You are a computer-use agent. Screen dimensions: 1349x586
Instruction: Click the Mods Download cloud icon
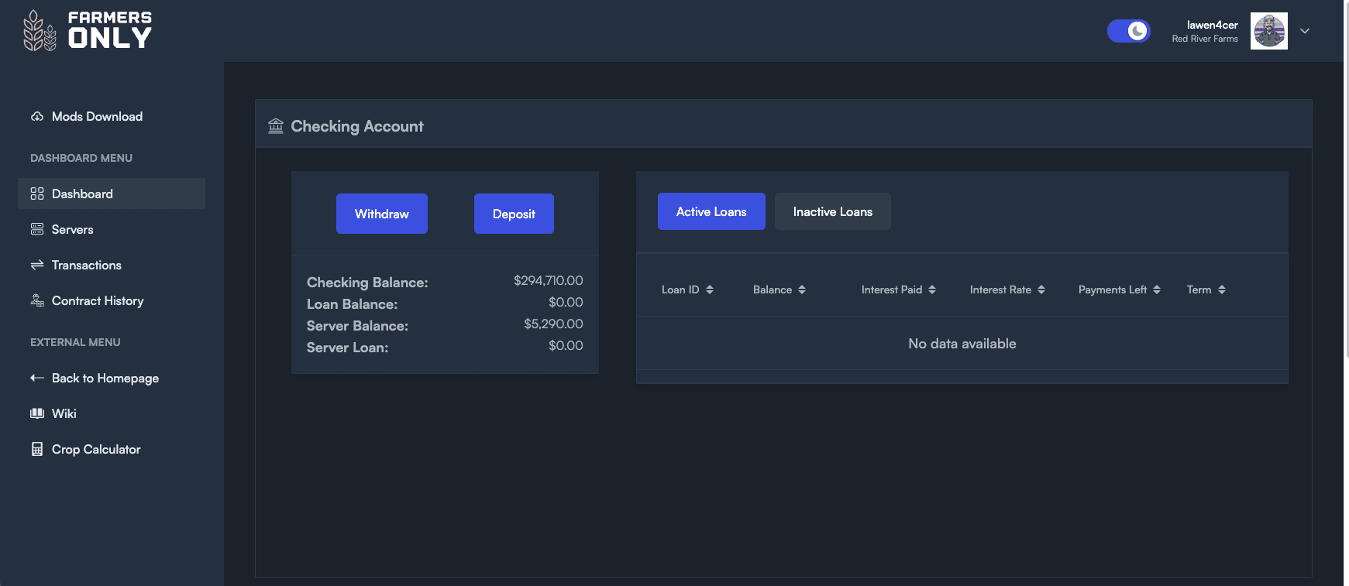pyautogui.click(x=37, y=117)
